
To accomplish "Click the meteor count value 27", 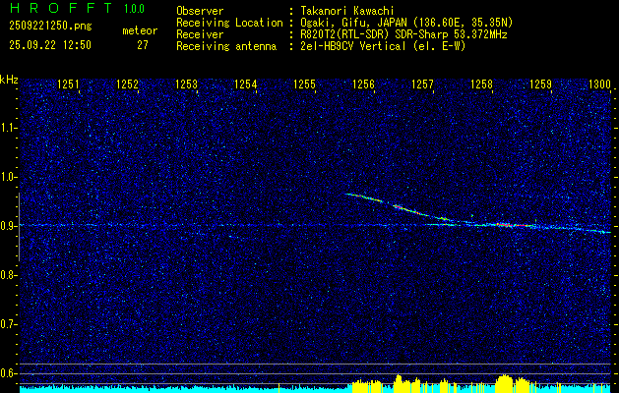I will coord(142,45).
